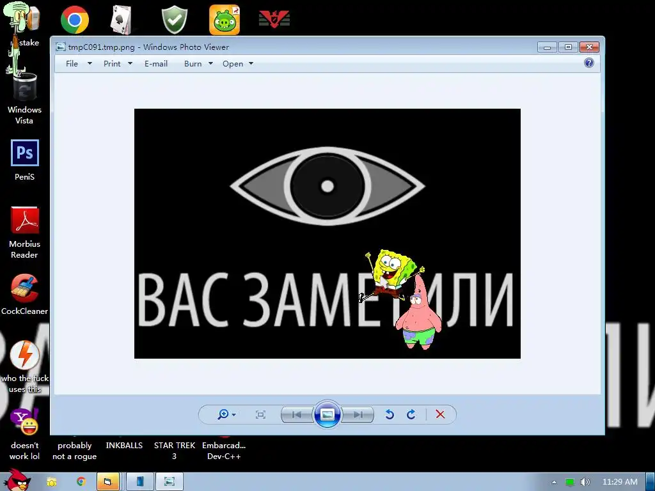Show hidden system tray icons
Viewport: 655px width, 491px height.
[x=554, y=482]
